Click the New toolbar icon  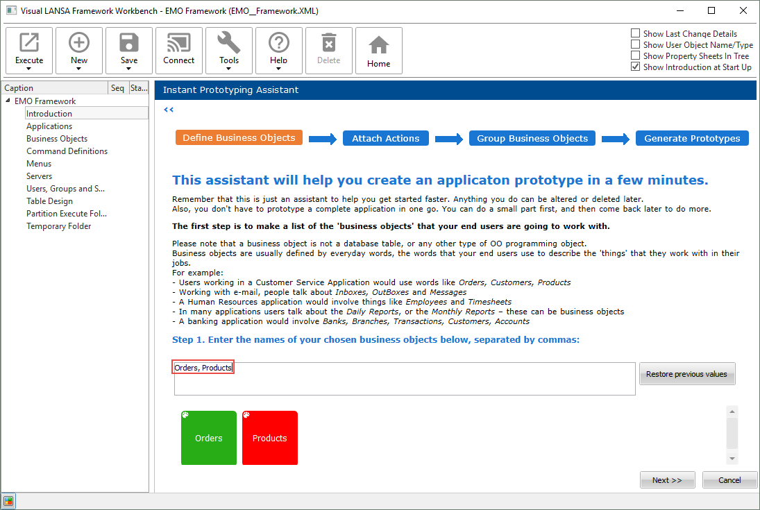[x=79, y=42]
